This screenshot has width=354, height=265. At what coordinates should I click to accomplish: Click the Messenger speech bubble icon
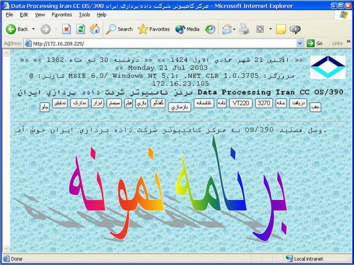click(295, 29)
